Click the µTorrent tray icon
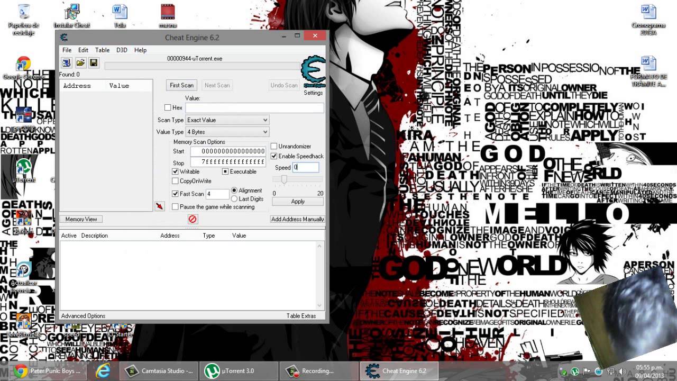The image size is (677, 381). pos(575,371)
